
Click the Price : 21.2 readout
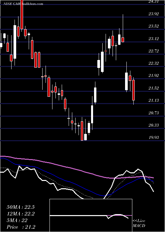pyautogui.click(x=21, y=227)
